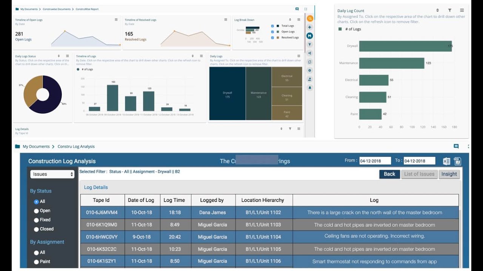The height and width of the screenshot is (271, 483).
Task: Click Constru Log Analysis breadcrumb
Action: [76, 146]
